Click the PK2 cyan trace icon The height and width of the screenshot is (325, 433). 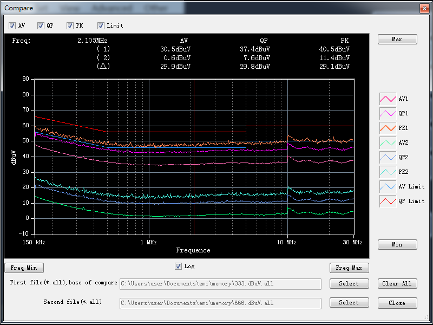click(x=388, y=172)
